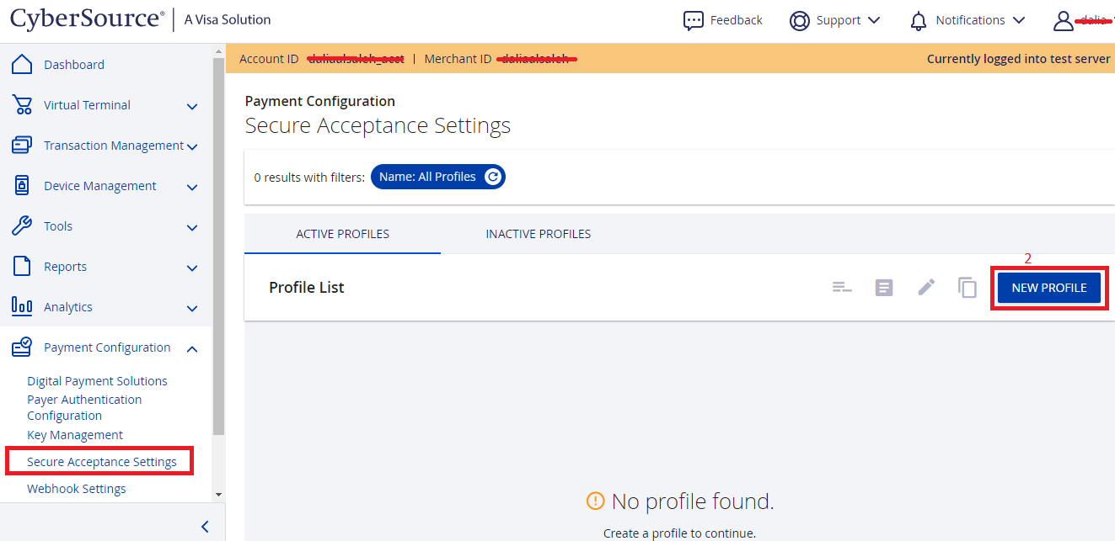
Task: Reset the Name: All Profiles filter
Action: click(493, 177)
